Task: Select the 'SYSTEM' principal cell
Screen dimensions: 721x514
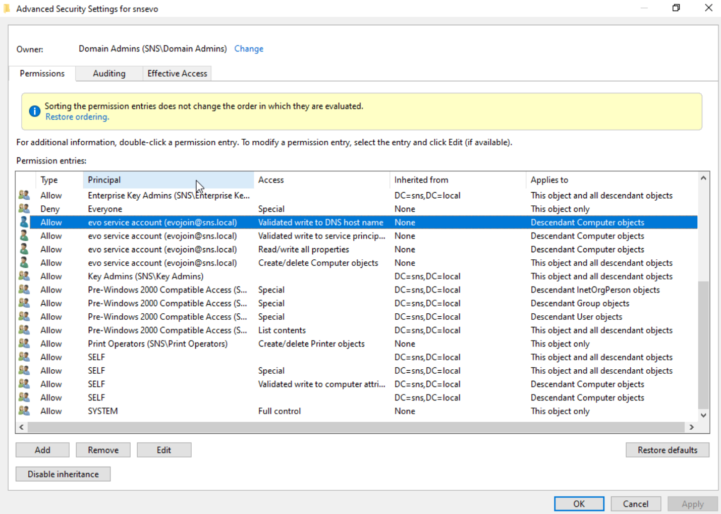Action: pos(103,411)
